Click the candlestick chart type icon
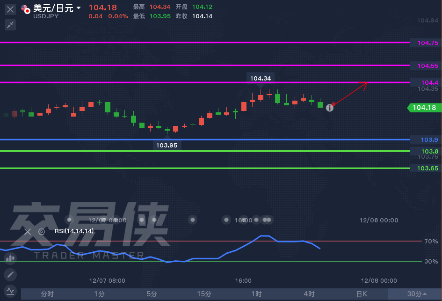 click(x=10, y=258)
